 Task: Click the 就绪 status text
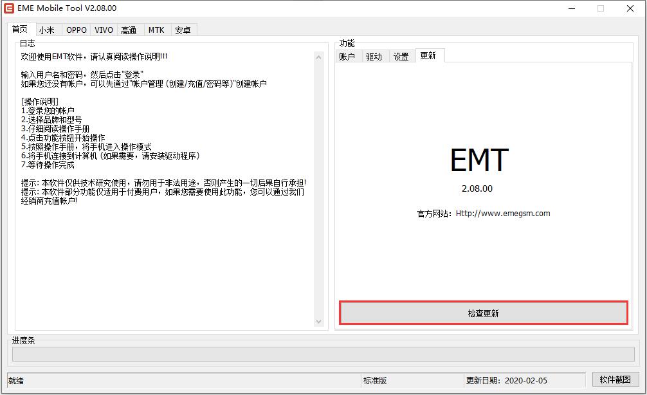(16, 381)
